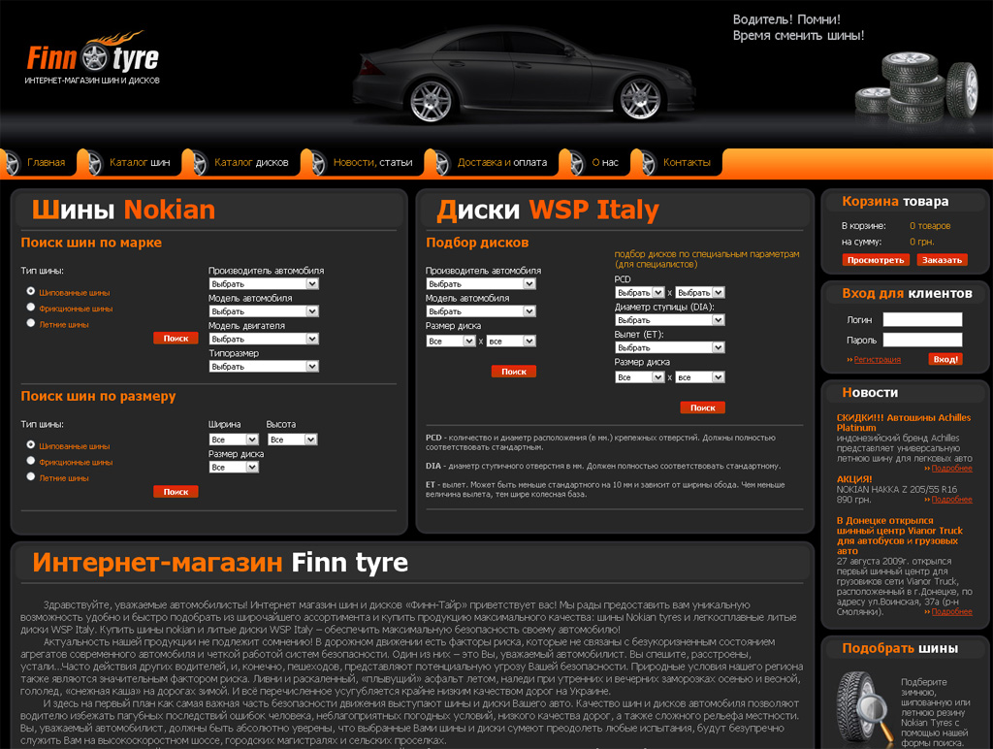Image resolution: width=993 pixels, height=749 pixels.
Task: Open Подробнее link for NOKIAN HAKKA Z news
Action: (952, 500)
